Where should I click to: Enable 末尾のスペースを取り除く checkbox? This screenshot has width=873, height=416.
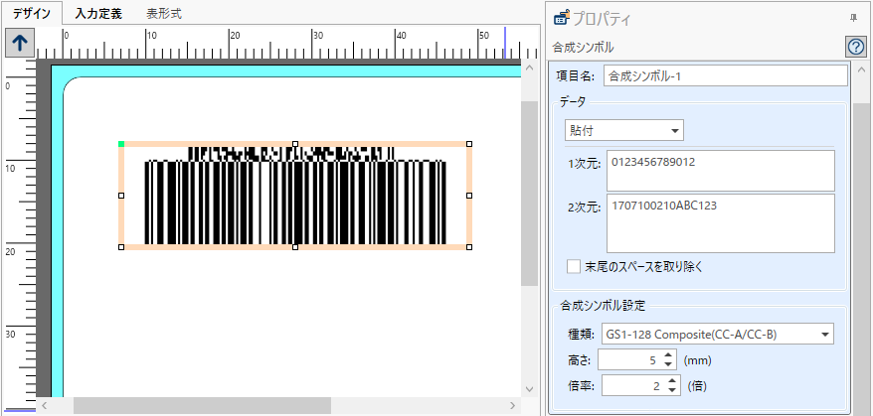pyautogui.click(x=574, y=266)
